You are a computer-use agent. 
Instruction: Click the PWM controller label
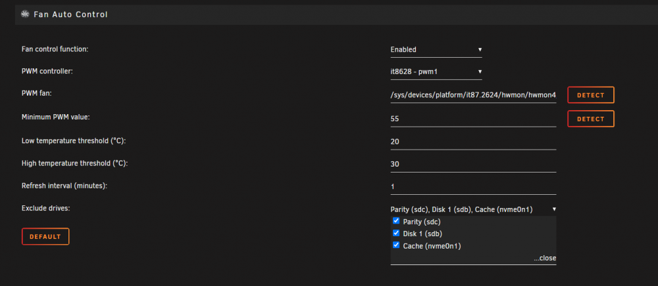pyautogui.click(x=47, y=71)
